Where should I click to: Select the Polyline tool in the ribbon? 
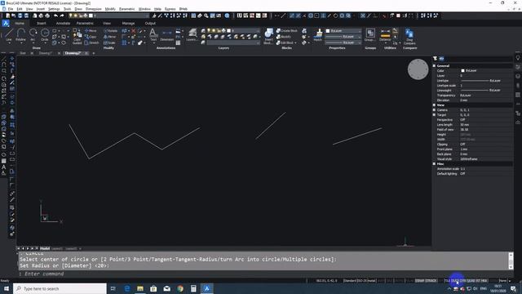click(x=20, y=34)
